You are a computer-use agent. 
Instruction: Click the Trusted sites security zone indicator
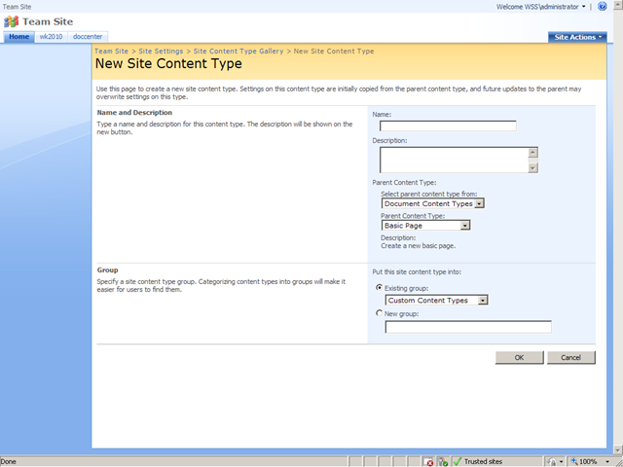(478, 461)
